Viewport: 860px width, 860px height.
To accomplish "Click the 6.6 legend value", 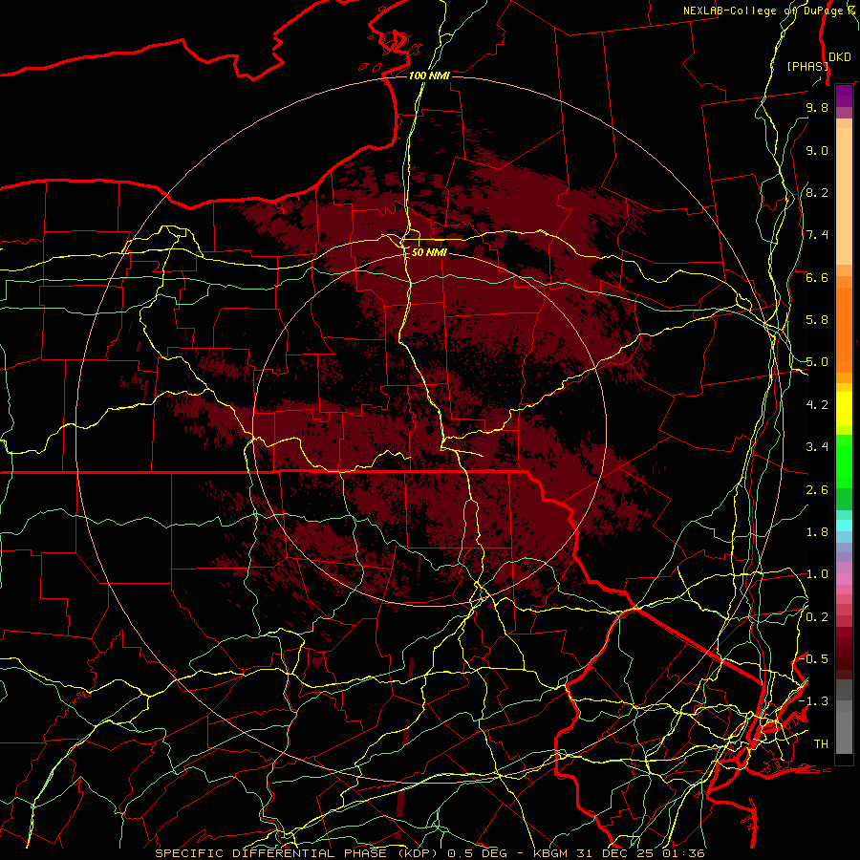I will pyautogui.click(x=817, y=277).
